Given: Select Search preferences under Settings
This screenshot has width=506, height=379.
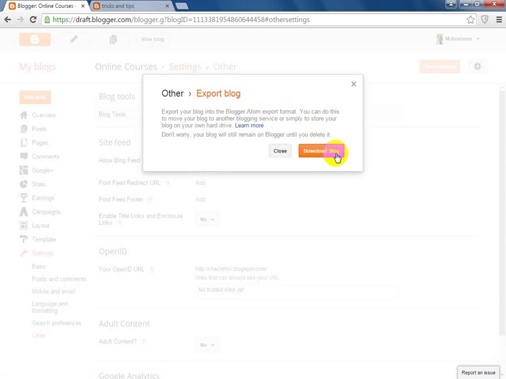Looking at the screenshot, I should [x=56, y=323].
